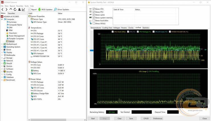Open the user profile icon in toolbar

tap(19, 9)
